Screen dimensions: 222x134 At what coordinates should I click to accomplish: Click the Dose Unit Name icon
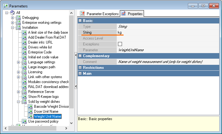coord(30,111)
